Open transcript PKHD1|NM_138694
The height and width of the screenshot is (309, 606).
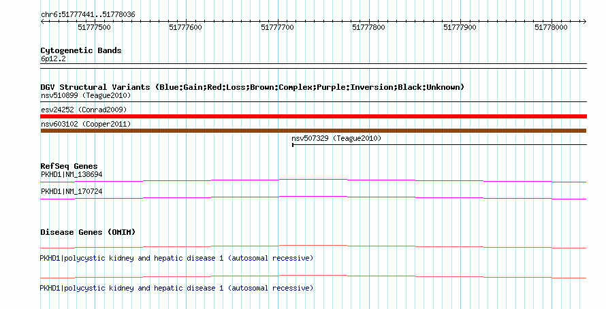tap(71, 175)
